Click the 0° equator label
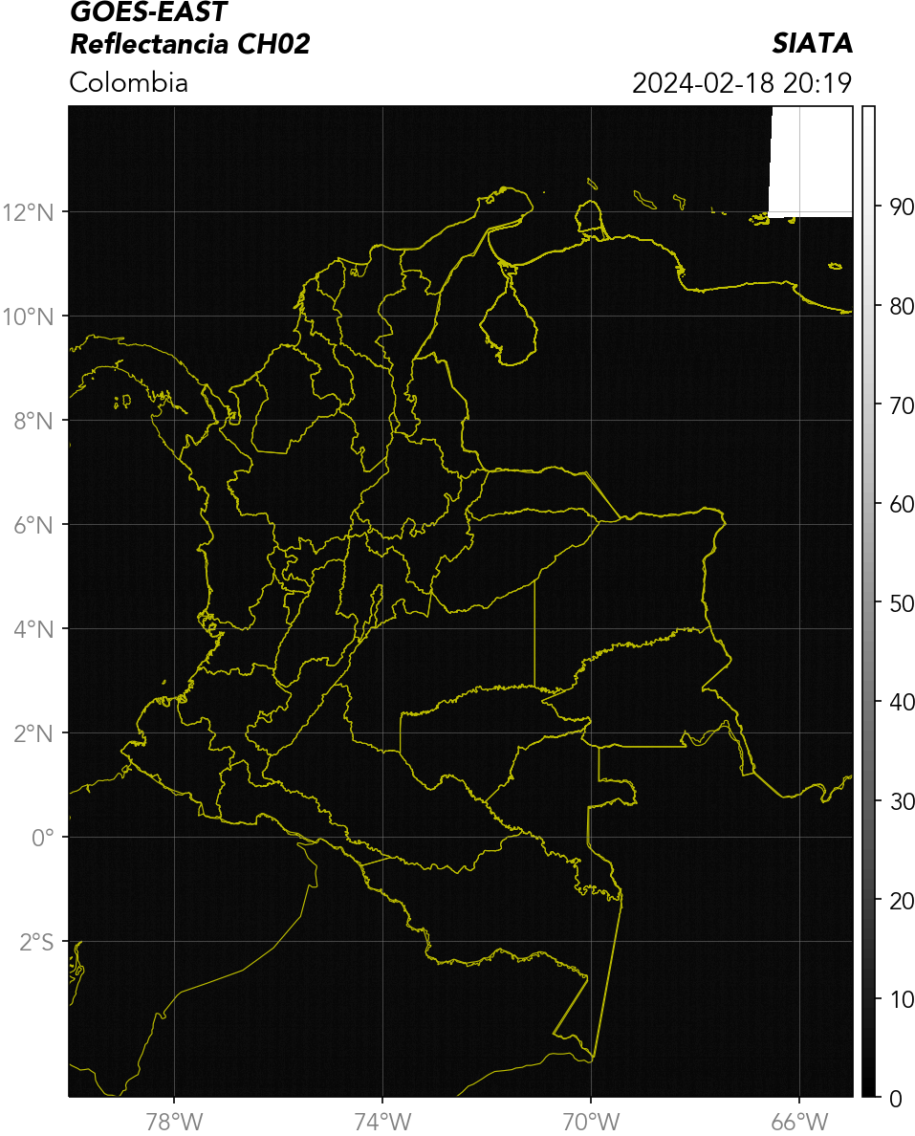This screenshot has width=915, height=1136. pos(43,839)
